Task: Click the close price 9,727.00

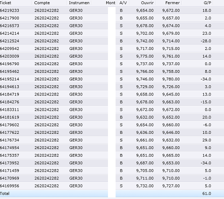Action: coord(171,186)
